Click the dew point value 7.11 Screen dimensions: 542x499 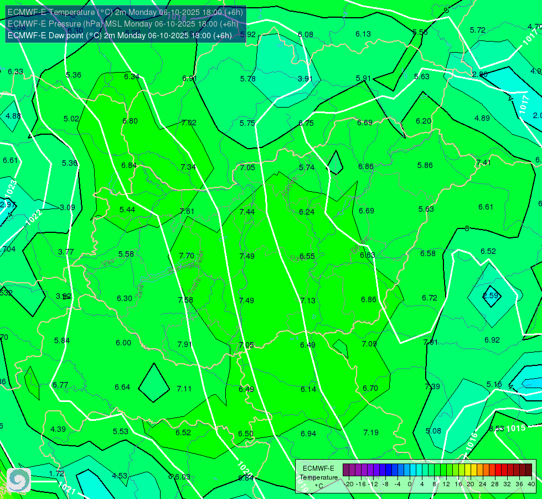184,389
